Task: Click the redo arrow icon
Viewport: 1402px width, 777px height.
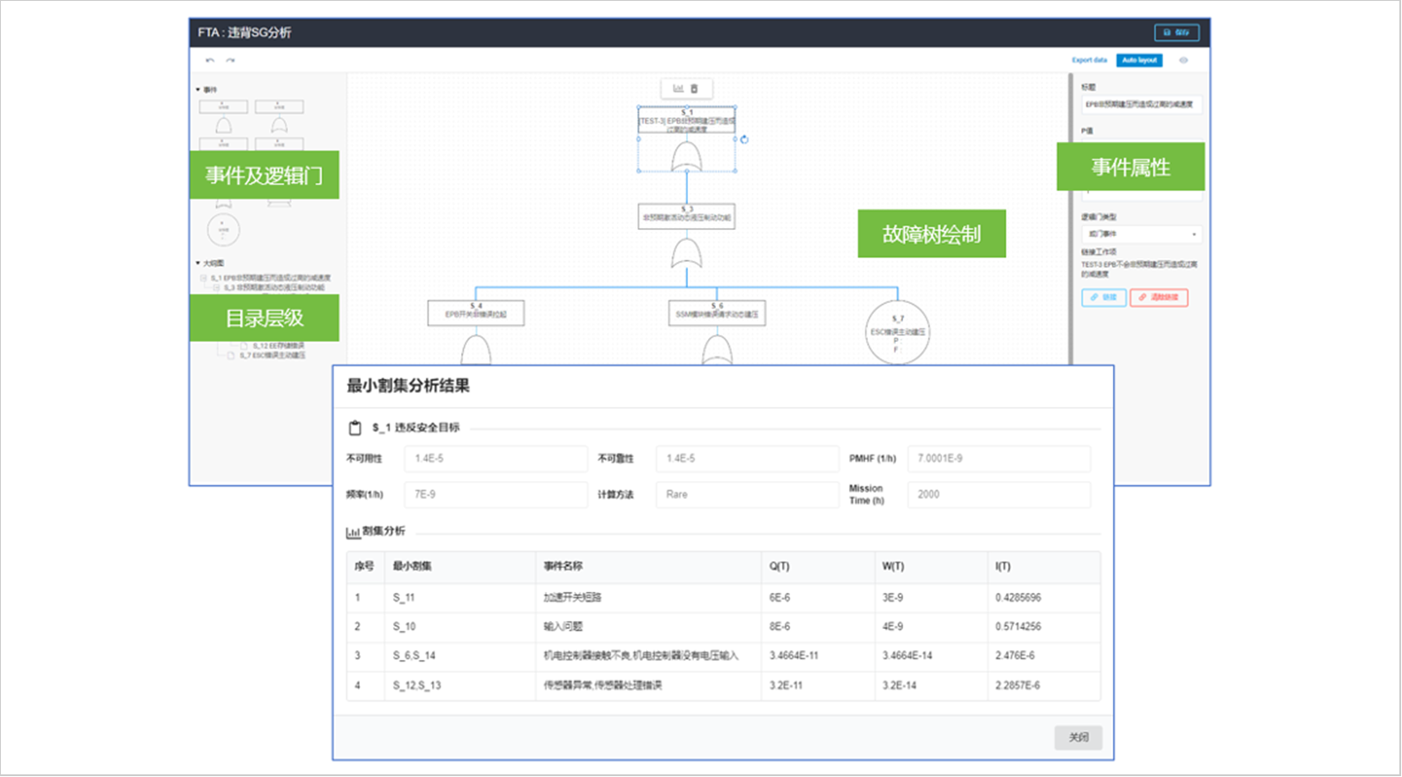Action: tap(230, 61)
